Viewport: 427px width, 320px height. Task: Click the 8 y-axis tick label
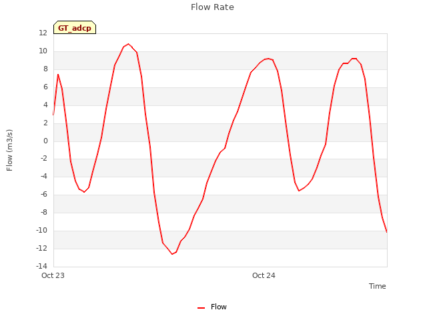pyautogui.click(x=45, y=69)
